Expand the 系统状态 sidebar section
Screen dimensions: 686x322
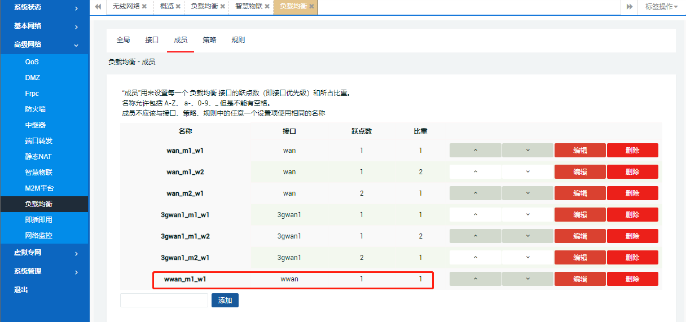[44, 7]
